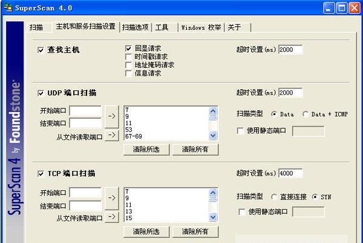
Task: Switch to the Windows 枚举 tab
Action: click(x=201, y=27)
